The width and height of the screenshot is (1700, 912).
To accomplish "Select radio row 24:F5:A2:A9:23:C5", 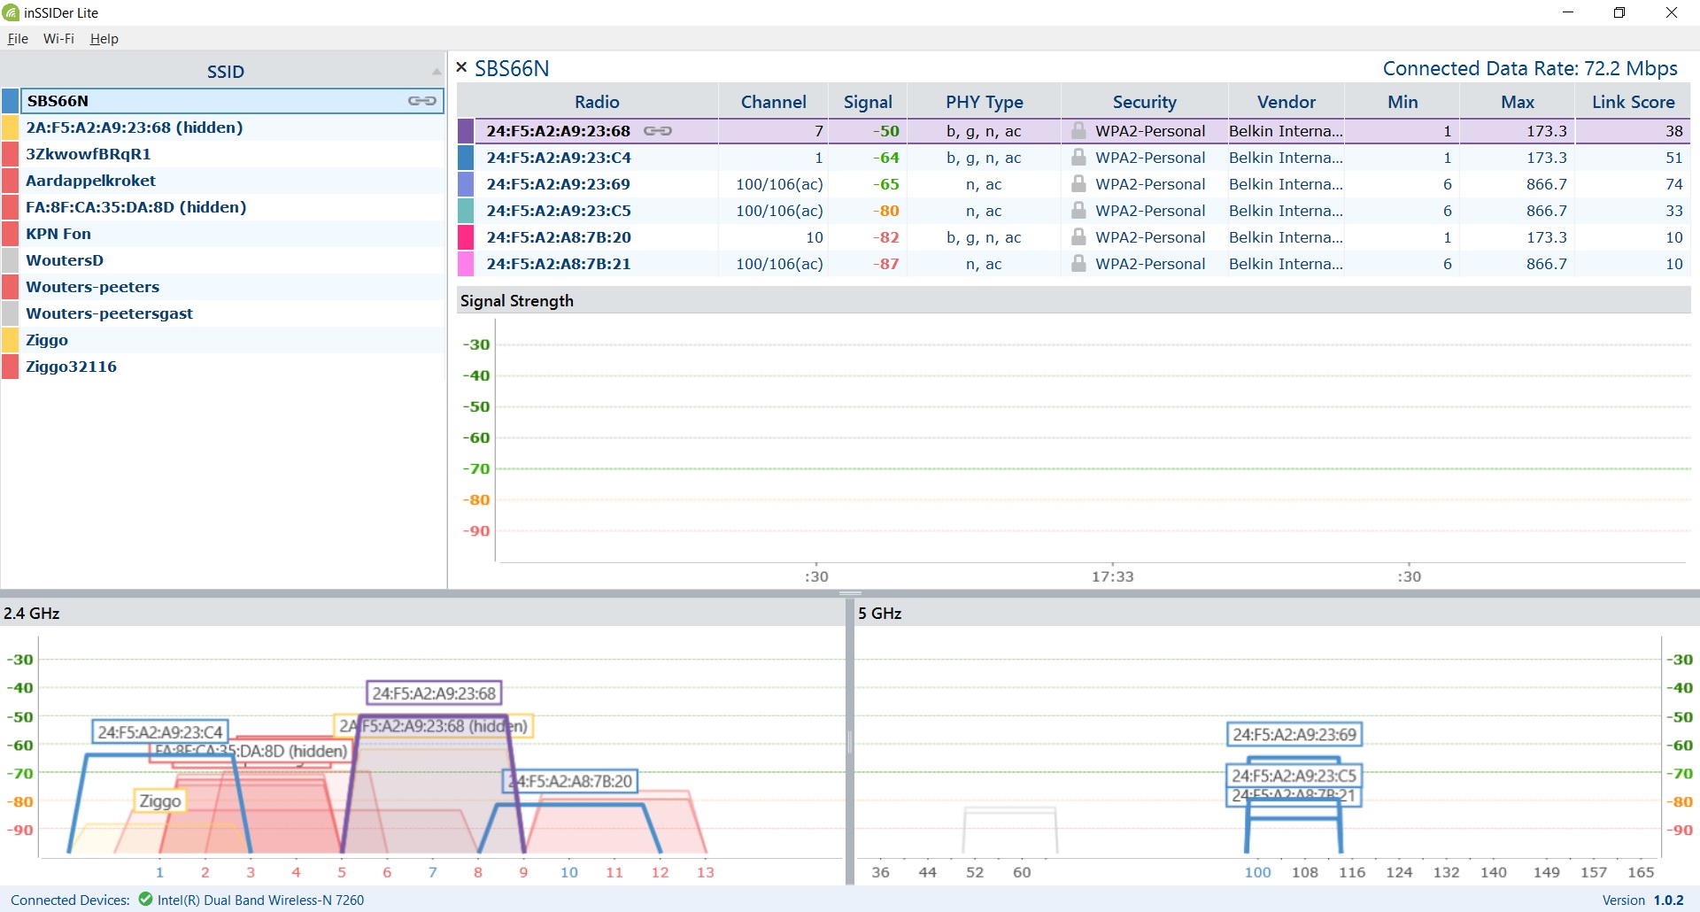I will click(x=1074, y=211).
